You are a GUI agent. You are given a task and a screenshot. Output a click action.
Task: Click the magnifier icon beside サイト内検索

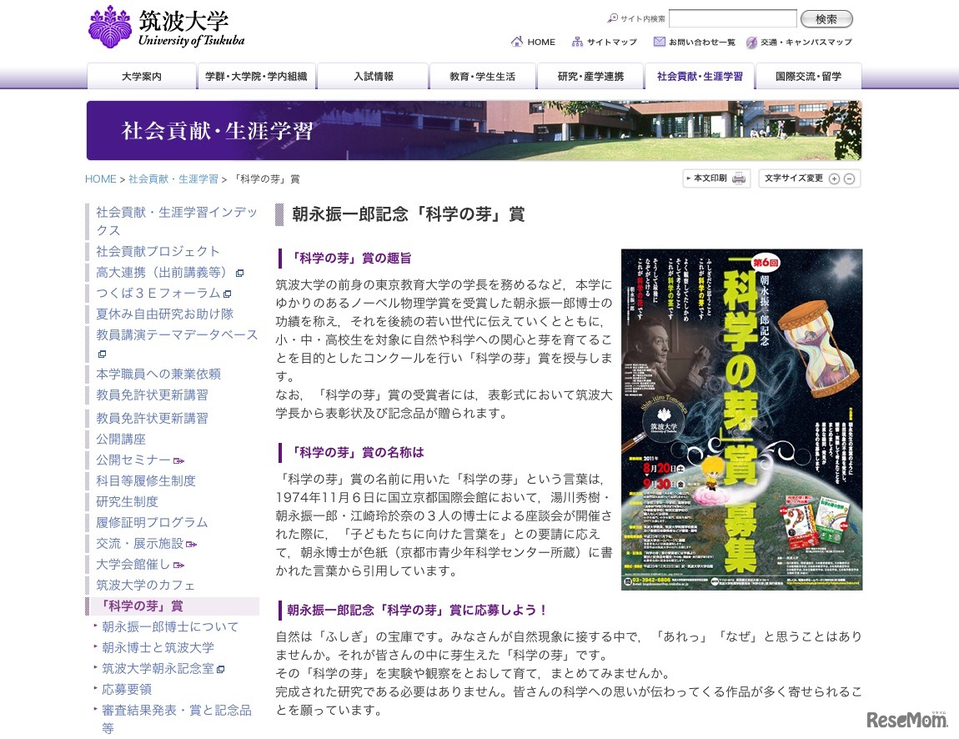[612, 19]
